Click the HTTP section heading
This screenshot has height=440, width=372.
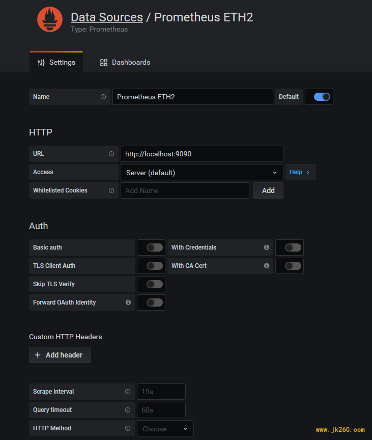click(41, 132)
